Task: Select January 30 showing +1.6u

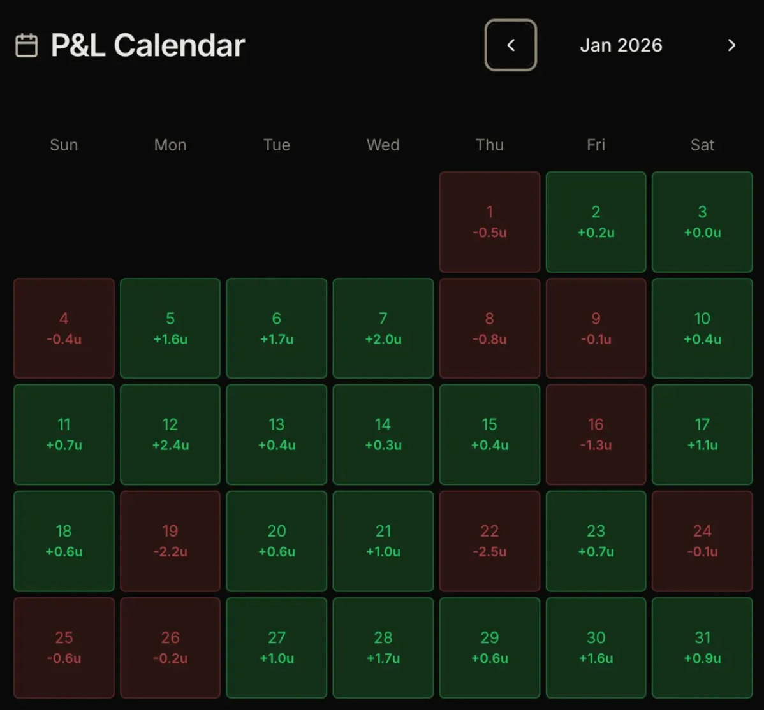Action: 595,647
